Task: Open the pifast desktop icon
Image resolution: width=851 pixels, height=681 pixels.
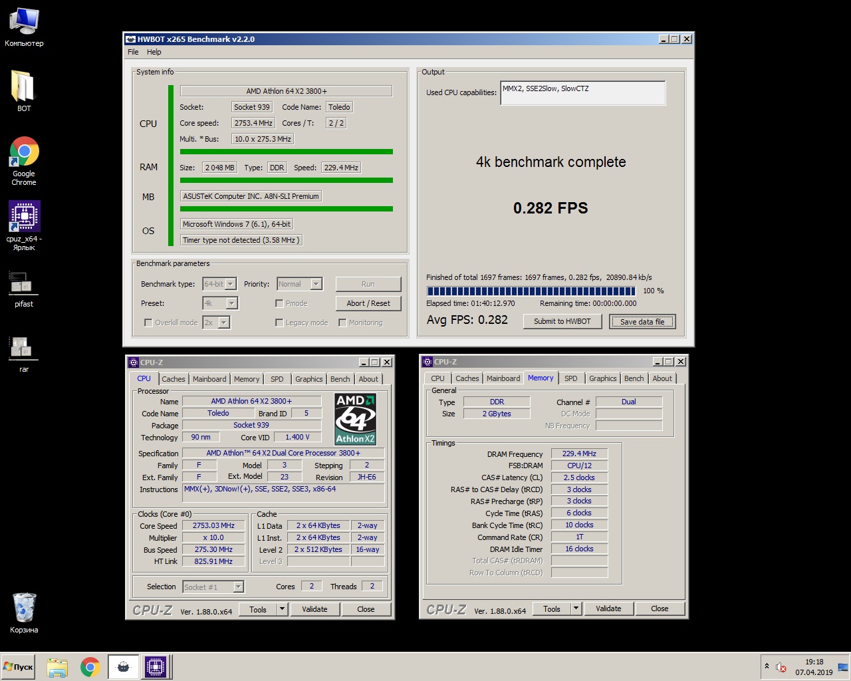Action: (24, 289)
